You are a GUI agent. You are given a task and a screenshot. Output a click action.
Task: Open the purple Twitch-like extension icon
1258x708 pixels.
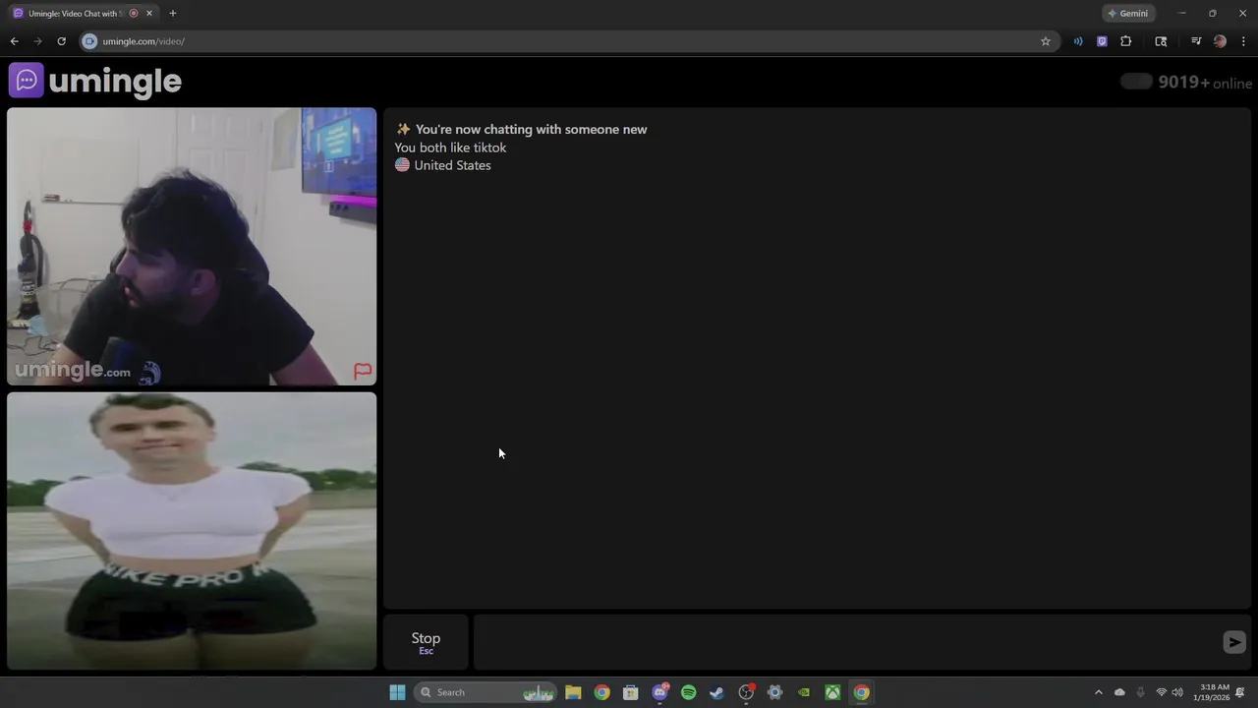coord(1102,41)
